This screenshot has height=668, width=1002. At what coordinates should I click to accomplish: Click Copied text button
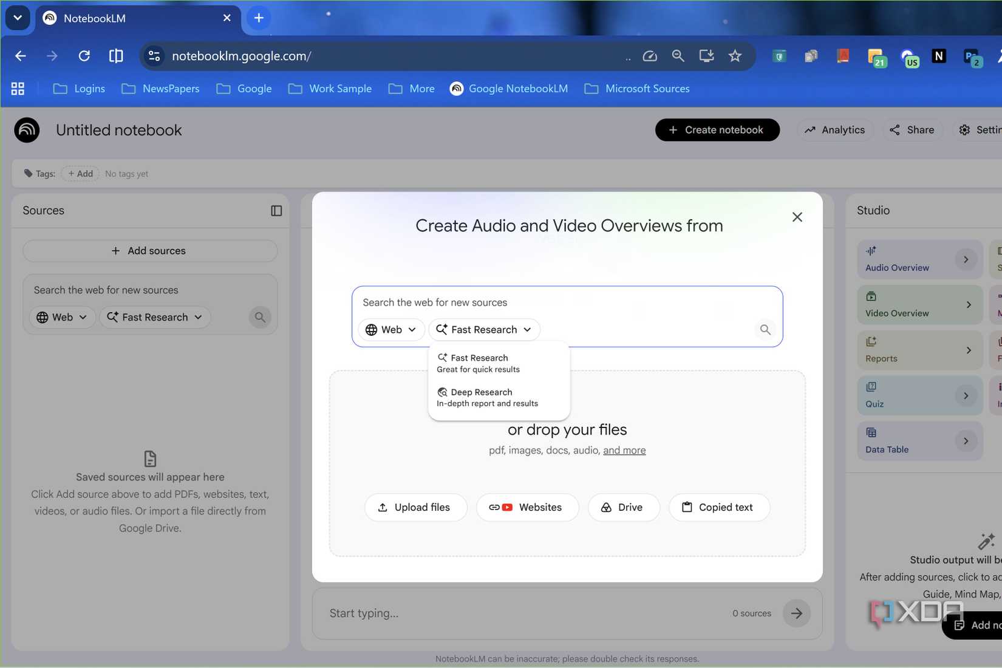pos(719,507)
